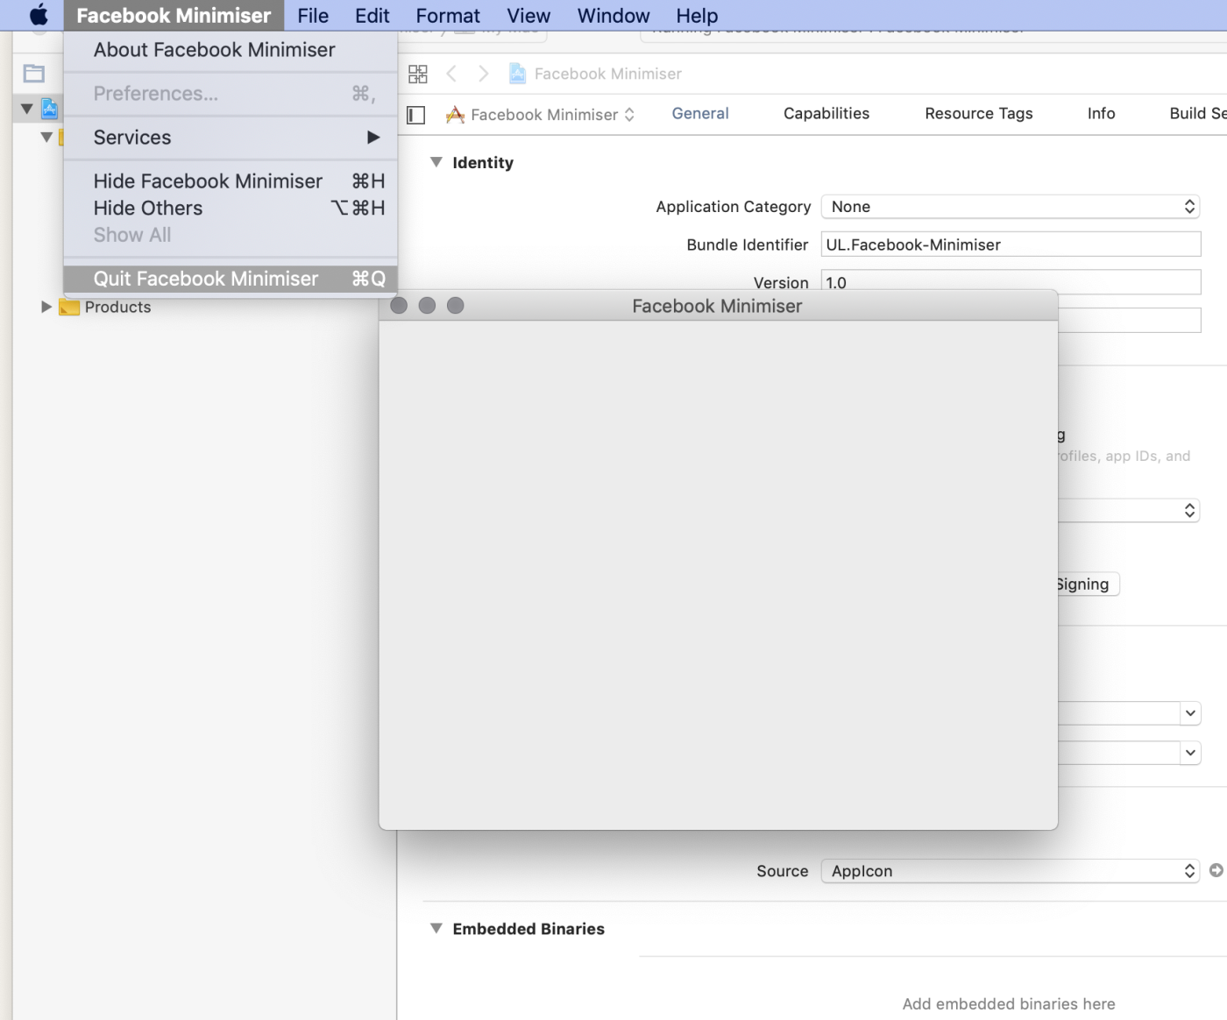The width and height of the screenshot is (1227, 1020).
Task: Switch to the Info tab
Action: click(x=1101, y=113)
